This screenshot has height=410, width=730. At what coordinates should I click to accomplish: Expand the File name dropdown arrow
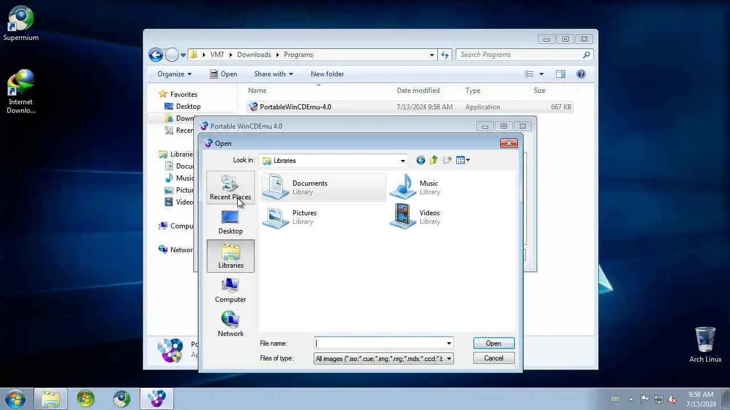449,343
